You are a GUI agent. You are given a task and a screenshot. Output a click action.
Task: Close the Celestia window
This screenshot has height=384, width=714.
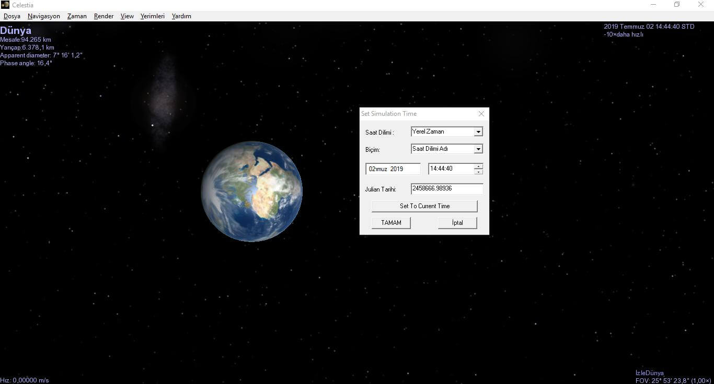click(x=701, y=5)
